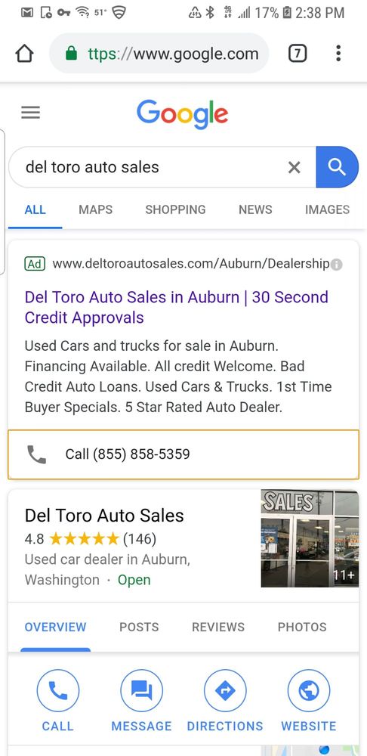The height and width of the screenshot is (756, 367).
Task: Switch to the MAPS search tab
Action: 95,209
